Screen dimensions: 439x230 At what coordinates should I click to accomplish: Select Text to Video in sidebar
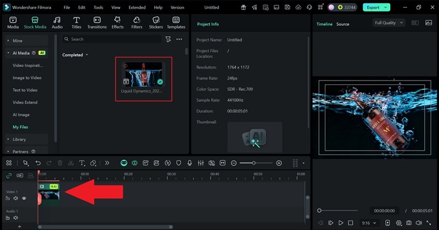point(25,90)
